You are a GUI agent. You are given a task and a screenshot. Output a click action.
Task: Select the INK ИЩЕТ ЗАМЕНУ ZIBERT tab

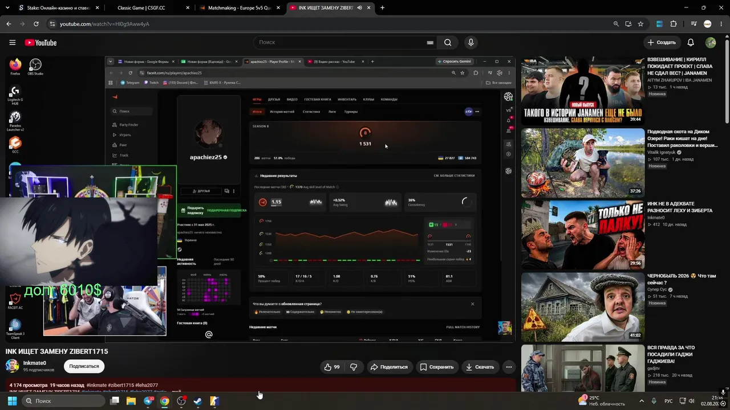click(x=325, y=8)
